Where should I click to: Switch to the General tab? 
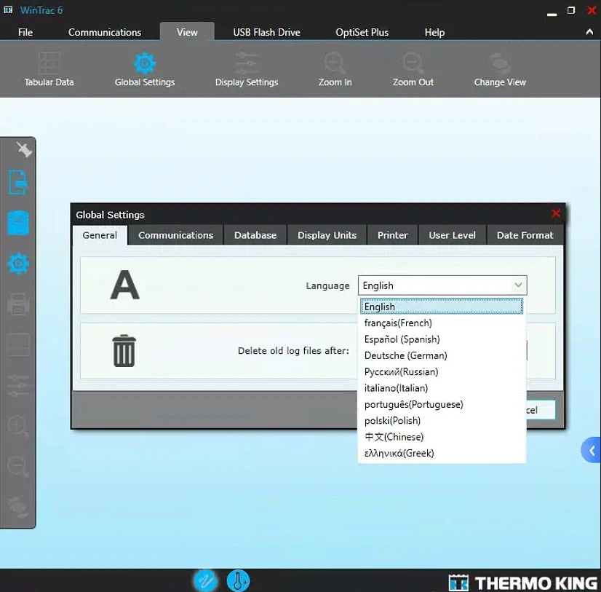[x=100, y=235]
